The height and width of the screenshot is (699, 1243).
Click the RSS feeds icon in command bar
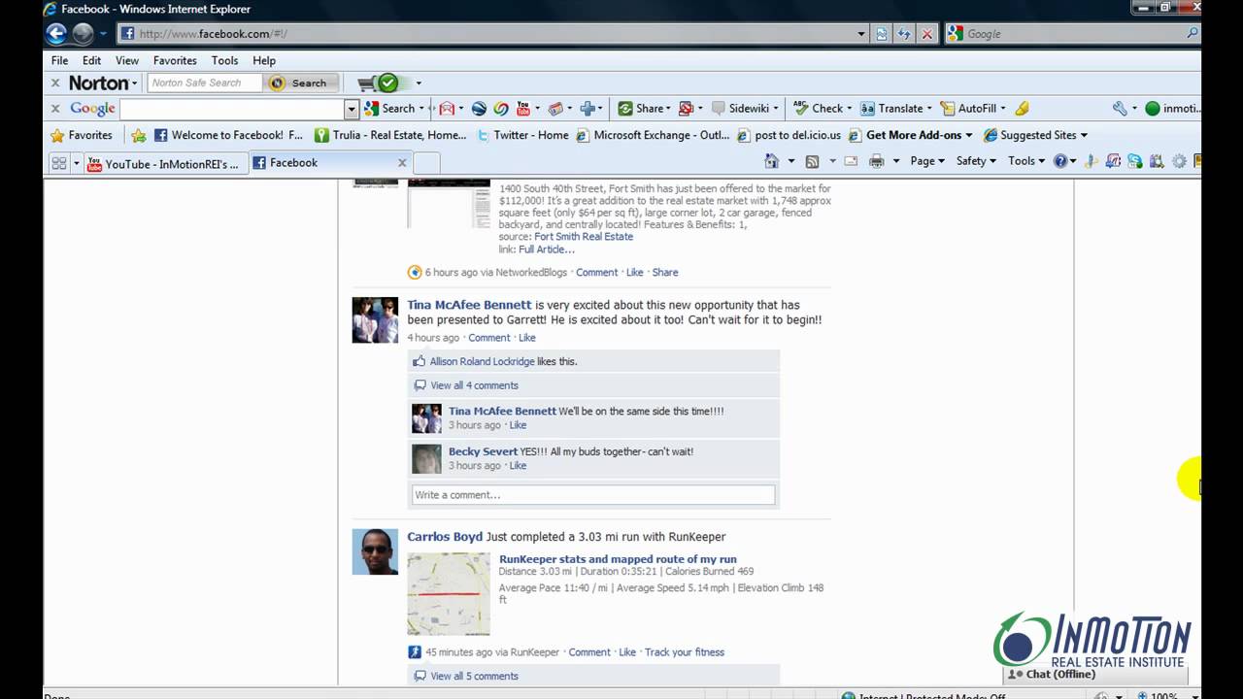click(x=813, y=161)
